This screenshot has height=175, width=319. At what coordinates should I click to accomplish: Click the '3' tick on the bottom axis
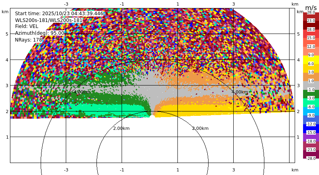234,170
